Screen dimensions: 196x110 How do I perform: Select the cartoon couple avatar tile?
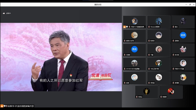pyautogui.click(x=159, y=78)
